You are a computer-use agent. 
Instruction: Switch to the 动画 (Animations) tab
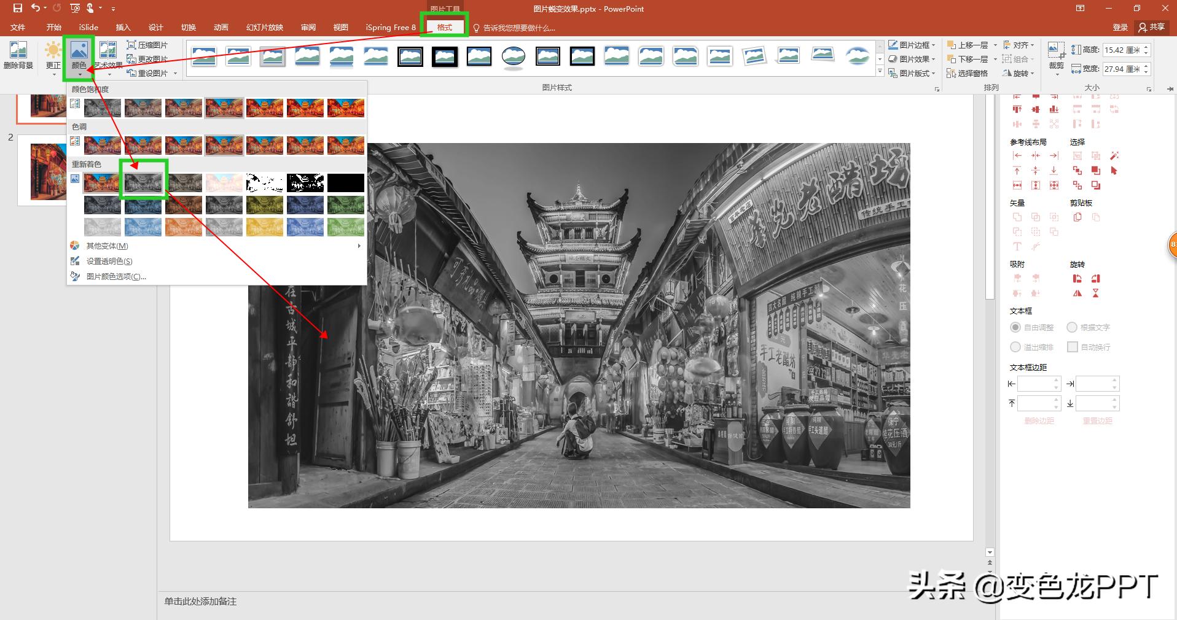[221, 28]
